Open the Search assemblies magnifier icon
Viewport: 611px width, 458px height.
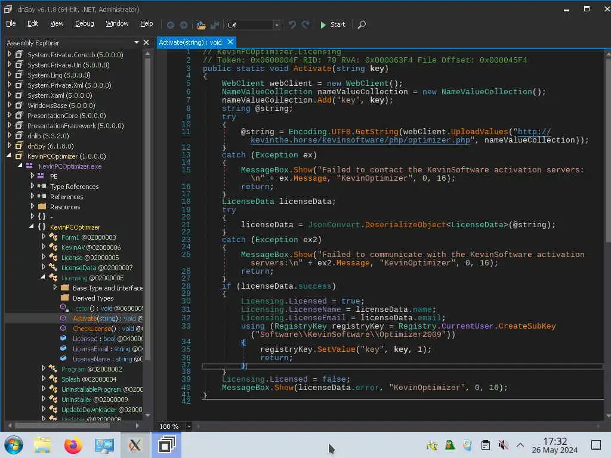coord(362,24)
